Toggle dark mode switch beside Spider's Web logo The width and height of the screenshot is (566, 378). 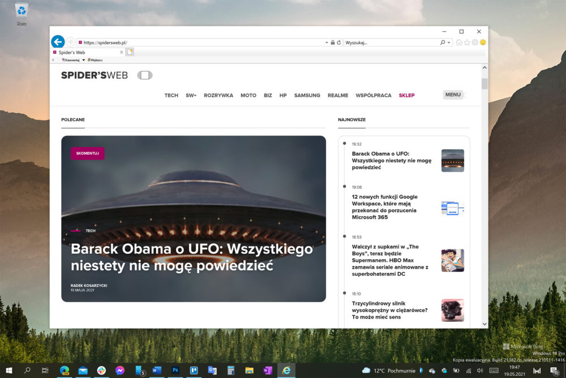pos(145,75)
